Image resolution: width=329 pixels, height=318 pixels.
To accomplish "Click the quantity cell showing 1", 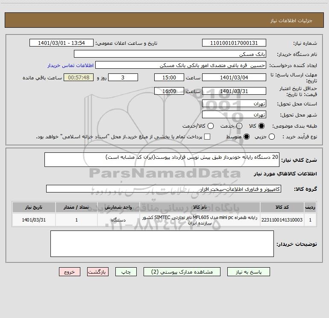I will [x=76, y=220].
